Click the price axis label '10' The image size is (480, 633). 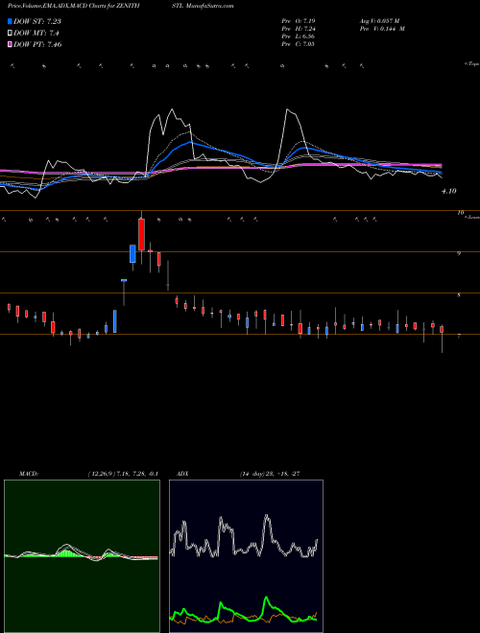pos(460,213)
